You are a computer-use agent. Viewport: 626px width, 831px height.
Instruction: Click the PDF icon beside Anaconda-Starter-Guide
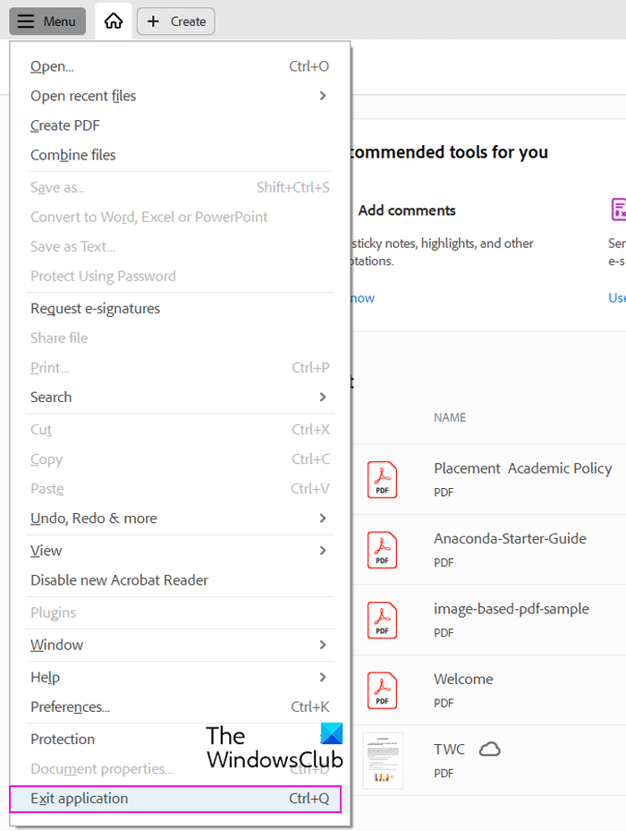383,550
